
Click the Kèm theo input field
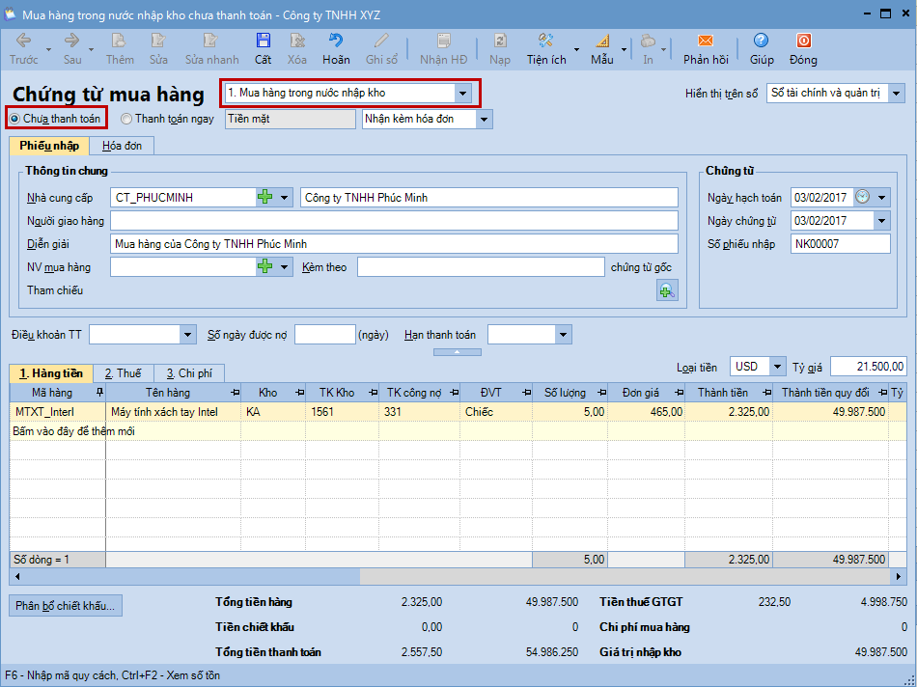pyautogui.click(x=481, y=267)
